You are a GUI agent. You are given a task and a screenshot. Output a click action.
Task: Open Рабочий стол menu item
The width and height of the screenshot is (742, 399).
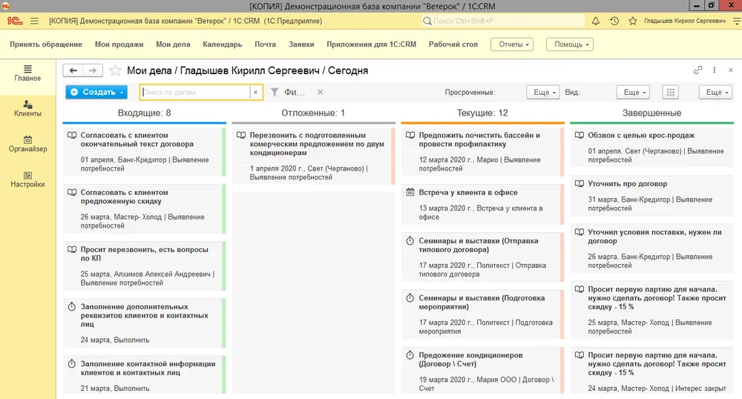pos(453,44)
